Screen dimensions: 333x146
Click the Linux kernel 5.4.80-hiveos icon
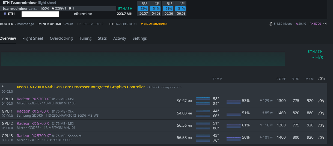[x=271, y=24]
